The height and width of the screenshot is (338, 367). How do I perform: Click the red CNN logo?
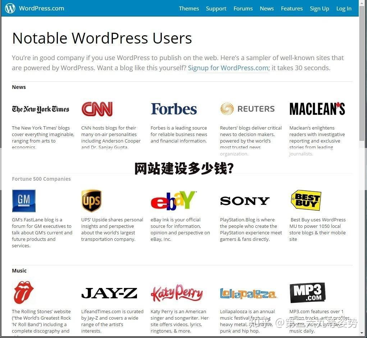click(97, 109)
